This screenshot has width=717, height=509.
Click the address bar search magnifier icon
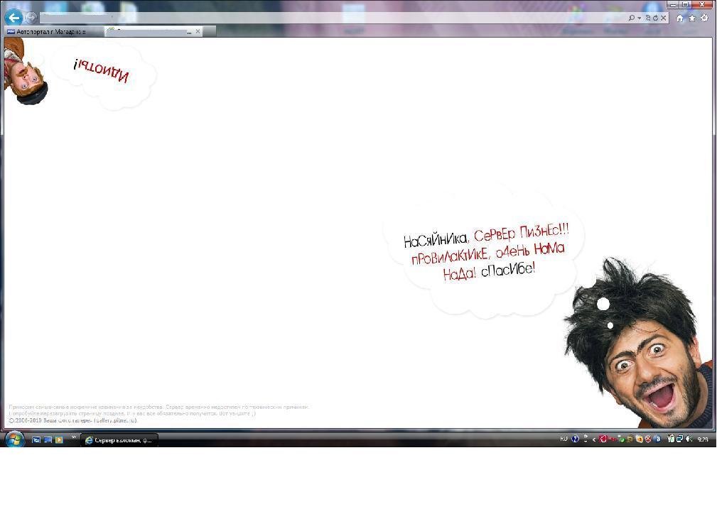(631, 18)
